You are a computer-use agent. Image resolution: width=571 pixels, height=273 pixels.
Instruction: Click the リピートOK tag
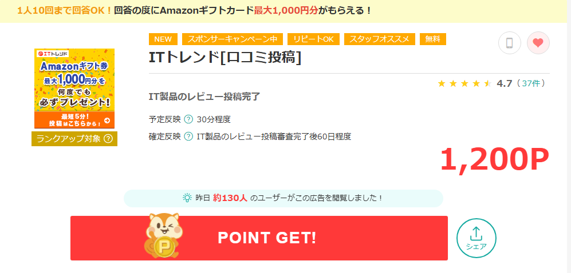[x=313, y=39]
